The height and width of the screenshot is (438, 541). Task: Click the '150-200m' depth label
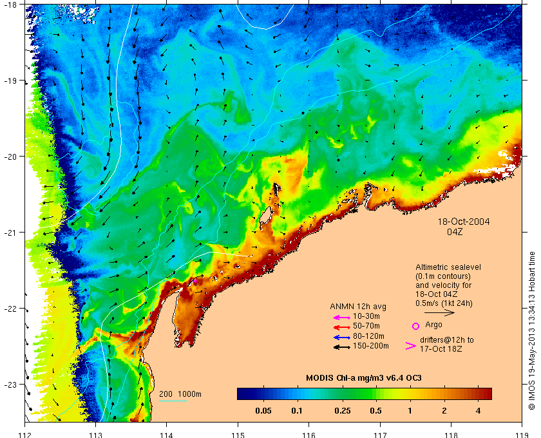point(370,346)
